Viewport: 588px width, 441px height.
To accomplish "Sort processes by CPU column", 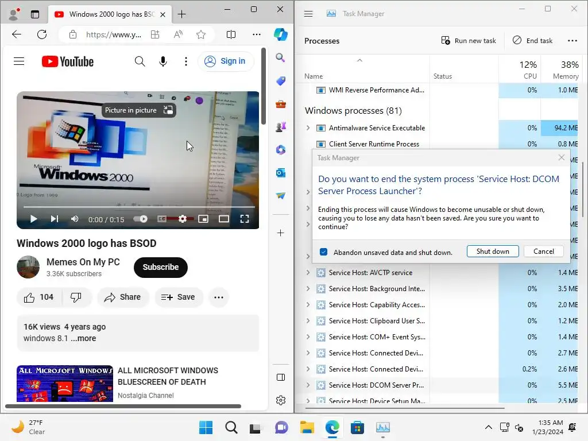I will pos(520,69).
